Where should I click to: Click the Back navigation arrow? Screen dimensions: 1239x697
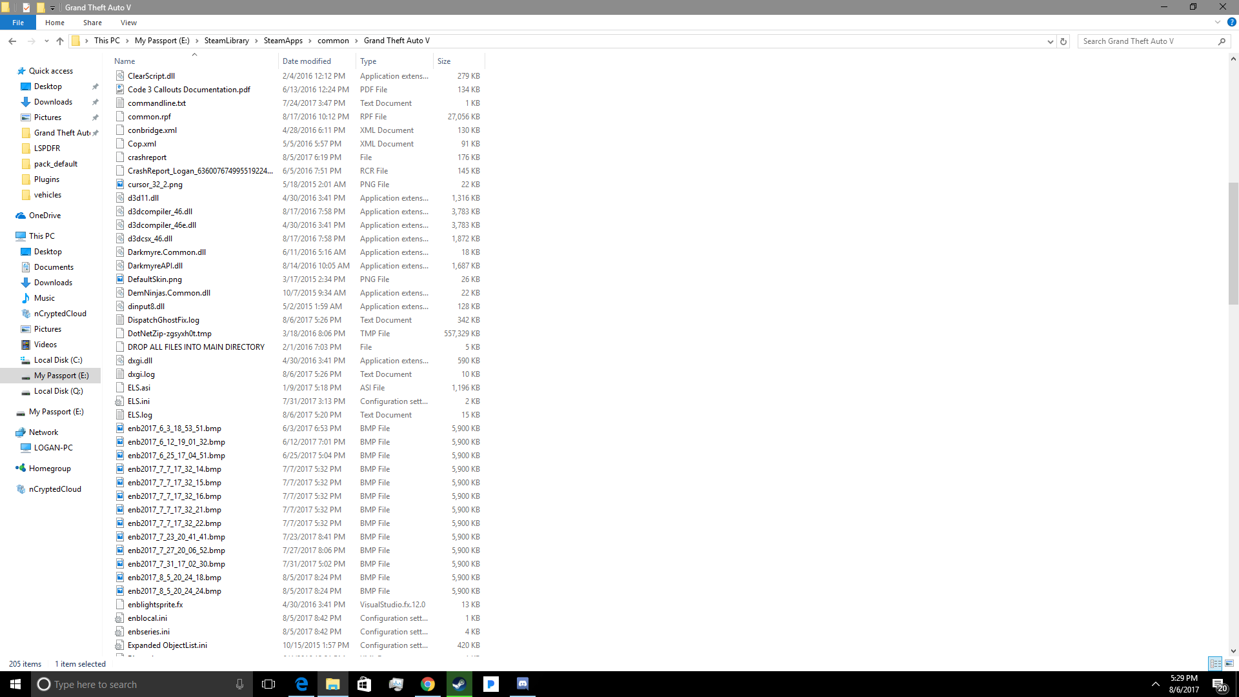[x=12, y=41]
